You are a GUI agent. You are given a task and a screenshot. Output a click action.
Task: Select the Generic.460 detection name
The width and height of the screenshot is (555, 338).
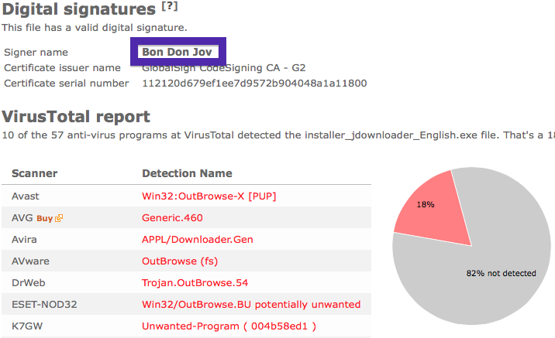(172, 218)
